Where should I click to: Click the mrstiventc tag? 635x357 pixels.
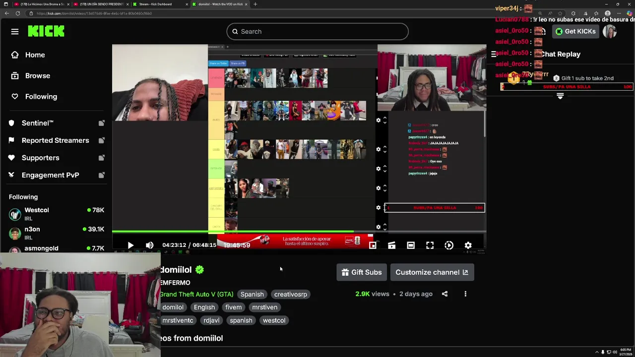coord(177,320)
